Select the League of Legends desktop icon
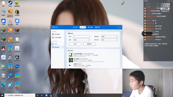The width and height of the screenshot is (173, 97). click(x=17, y=13)
